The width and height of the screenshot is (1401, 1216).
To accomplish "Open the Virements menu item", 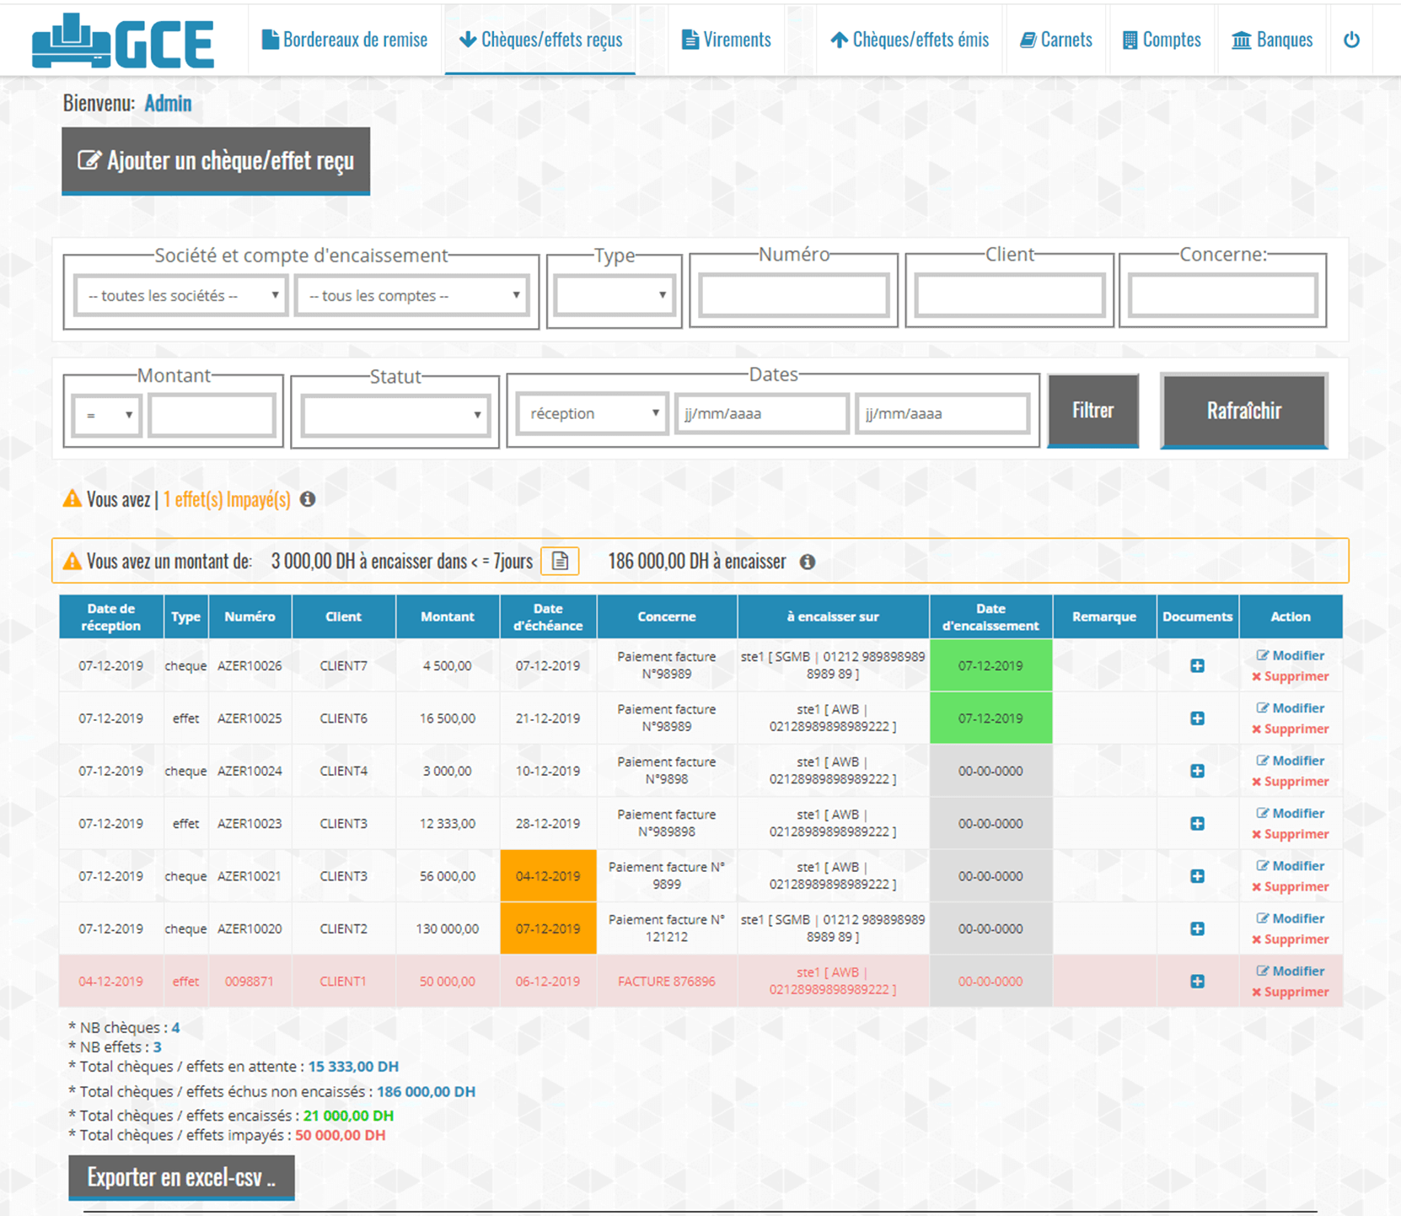I will pos(726,40).
